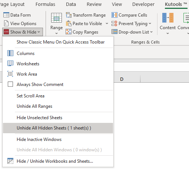Image resolution: width=189 pixels, height=169 pixels.
Task: Click the Ranges & Cells group label
Action: click(x=145, y=42)
